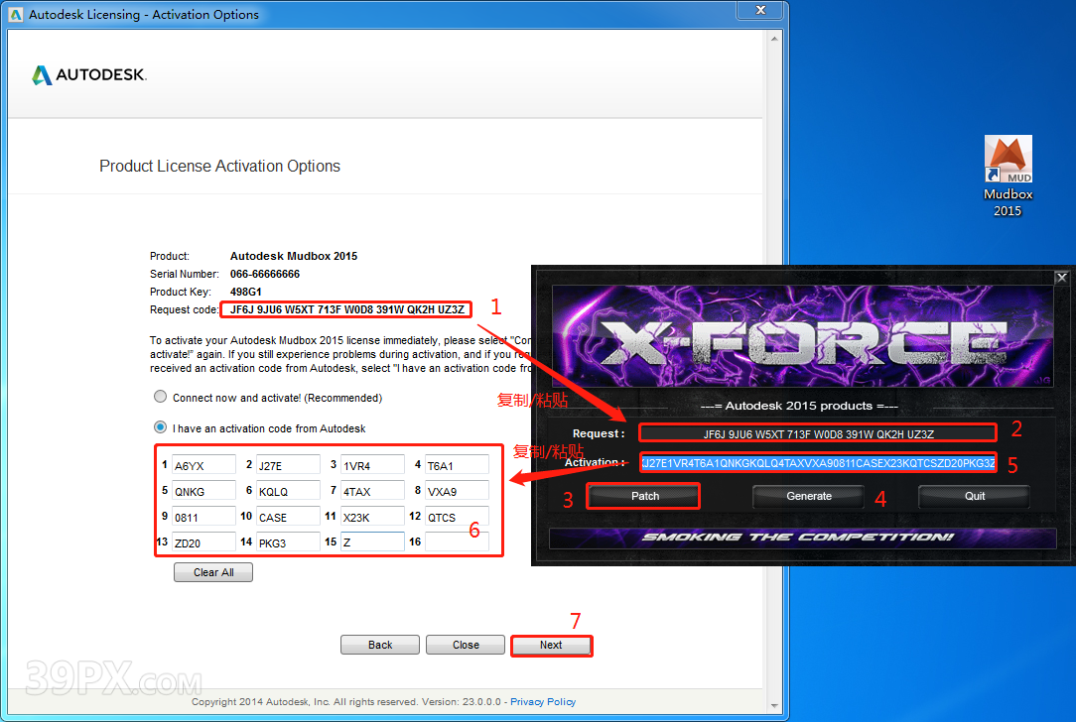Click the Autodesk logo in the header
The height and width of the screenshot is (722, 1076).
[x=89, y=75]
